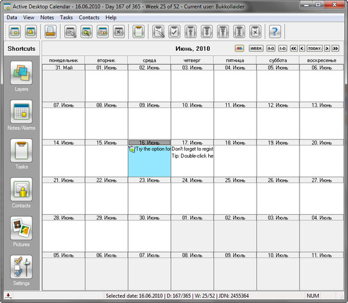Select the 04. Июль date header
The height and width of the screenshot is (303, 348).
pyautogui.click(x=322, y=217)
